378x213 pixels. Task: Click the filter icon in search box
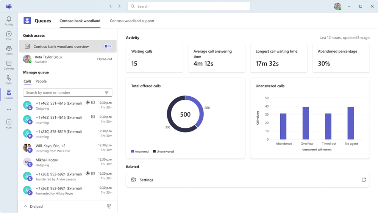(106, 92)
